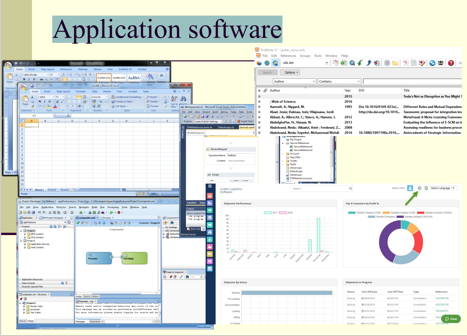The width and height of the screenshot is (467, 336).
Task: Click Font Color icon in Excel ribbon
Action: (55, 106)
